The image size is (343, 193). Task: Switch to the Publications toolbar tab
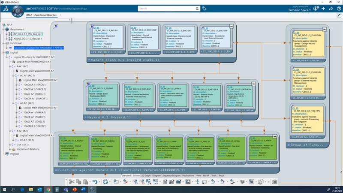[x=188, y=175]
